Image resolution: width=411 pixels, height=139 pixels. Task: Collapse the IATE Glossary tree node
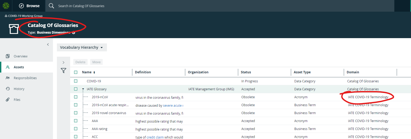(x=83, y=89)
